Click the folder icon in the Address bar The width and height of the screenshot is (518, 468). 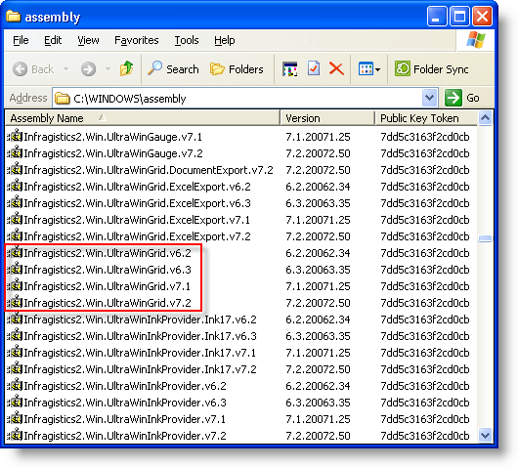coord(63,98)
